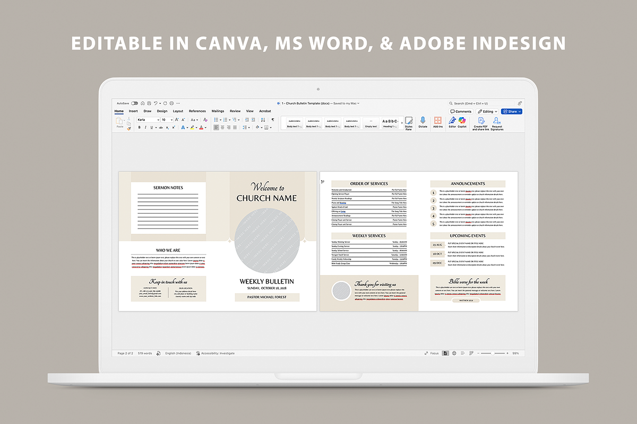Expand the styles gallery arrow

coord(402,123)
